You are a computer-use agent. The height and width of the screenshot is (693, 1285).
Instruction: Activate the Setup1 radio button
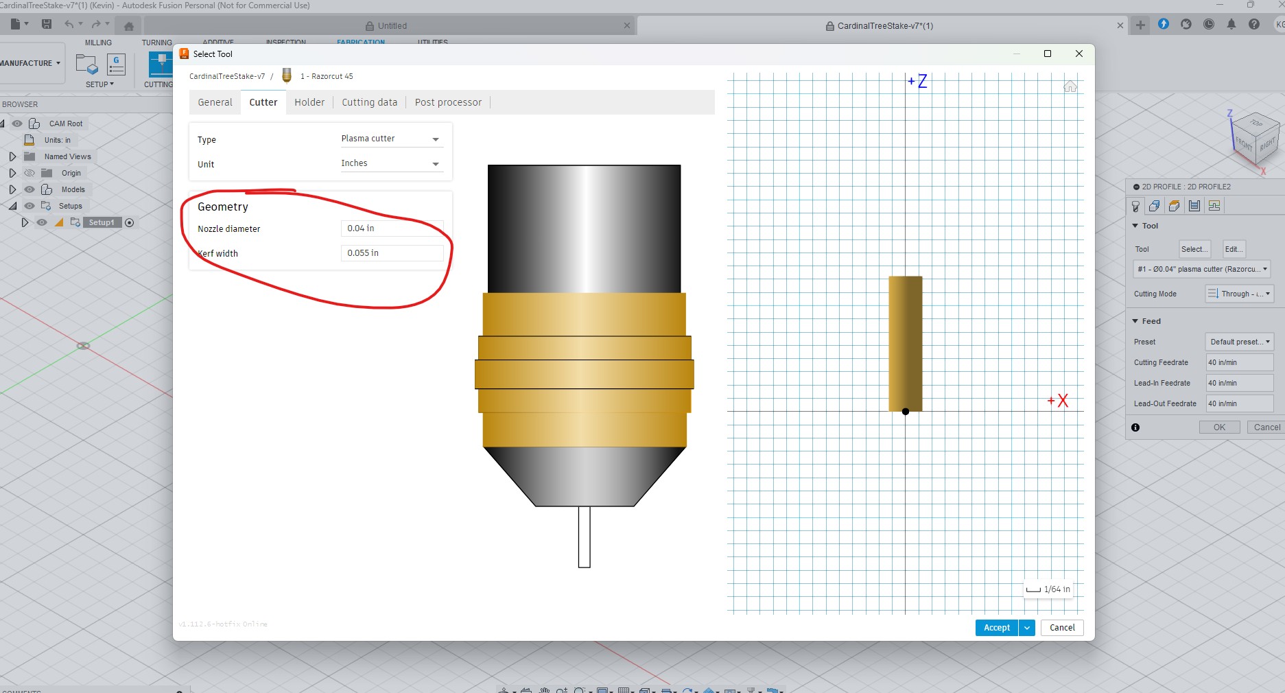(129, 222)
